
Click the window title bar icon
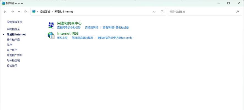click(3, 3)
